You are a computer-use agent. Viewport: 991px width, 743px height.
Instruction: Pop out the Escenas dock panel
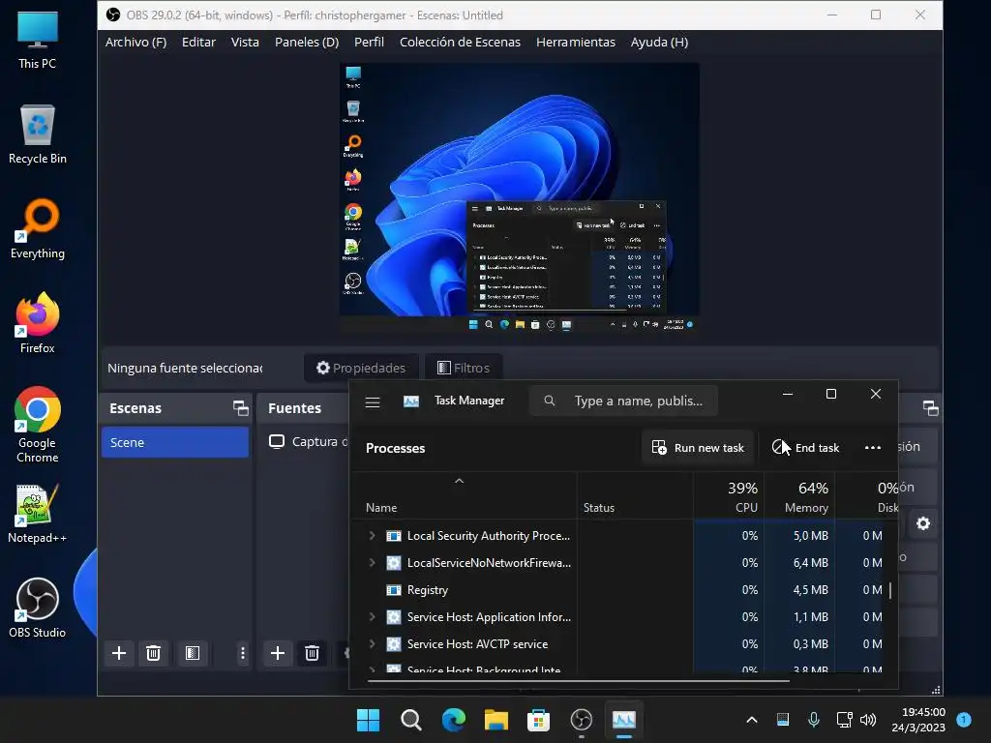click(x=241, y=408)
